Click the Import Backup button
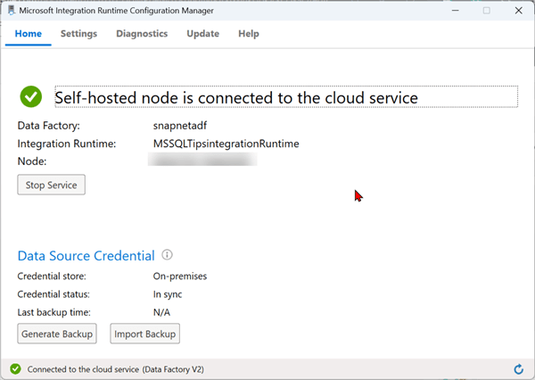The image size is (535, 380). 145,334
